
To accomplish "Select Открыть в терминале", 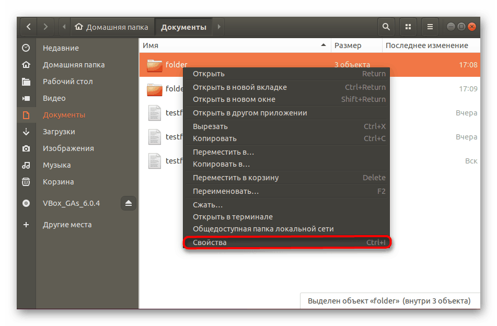I will (286, 217).
